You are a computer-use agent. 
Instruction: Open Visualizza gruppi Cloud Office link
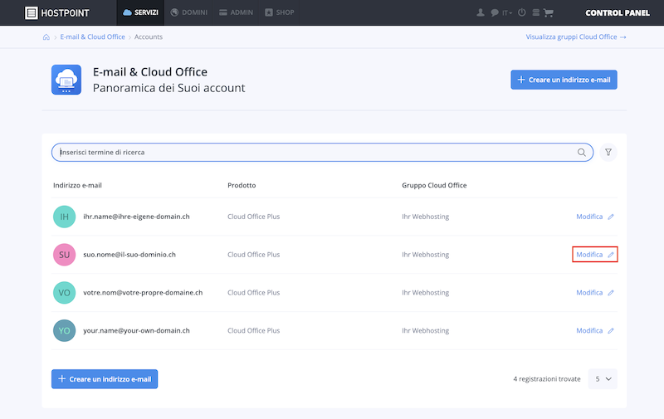click(x=576, y=37)
